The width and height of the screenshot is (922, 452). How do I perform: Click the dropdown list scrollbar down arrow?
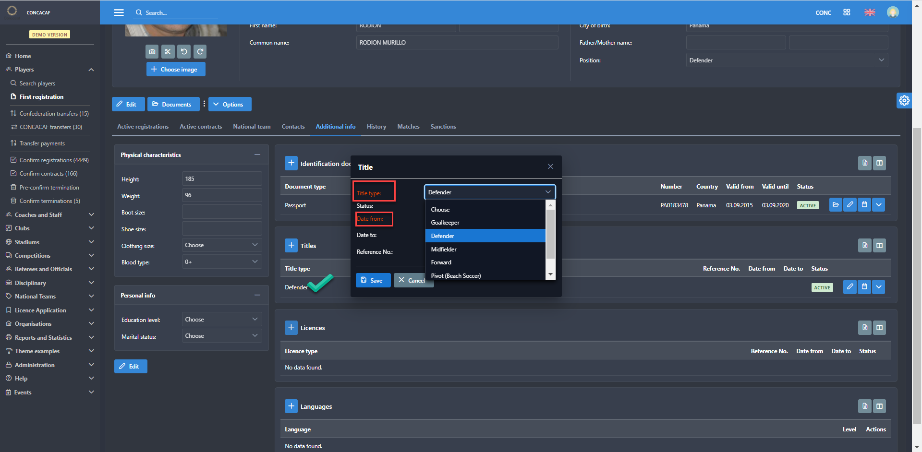(551, 274)
